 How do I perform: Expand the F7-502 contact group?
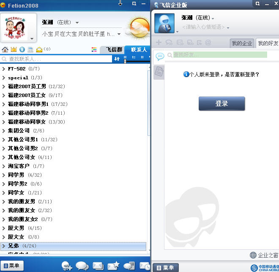[3, 69]
